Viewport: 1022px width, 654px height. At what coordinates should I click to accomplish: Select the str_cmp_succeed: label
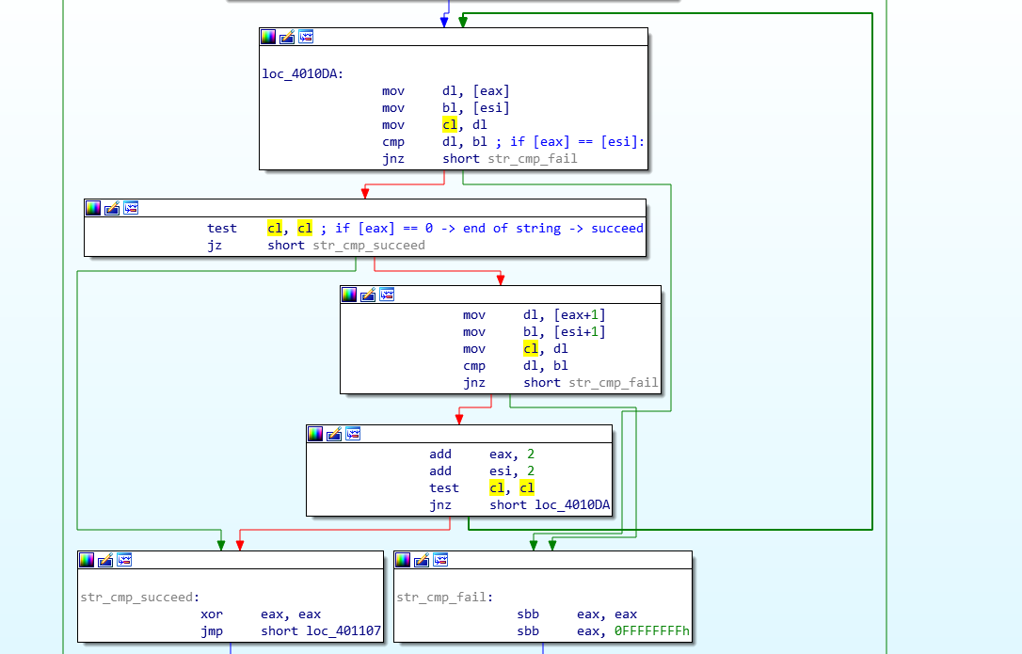pos(140,598)
